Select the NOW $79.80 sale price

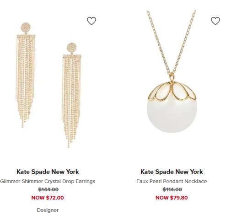(172, 198)
